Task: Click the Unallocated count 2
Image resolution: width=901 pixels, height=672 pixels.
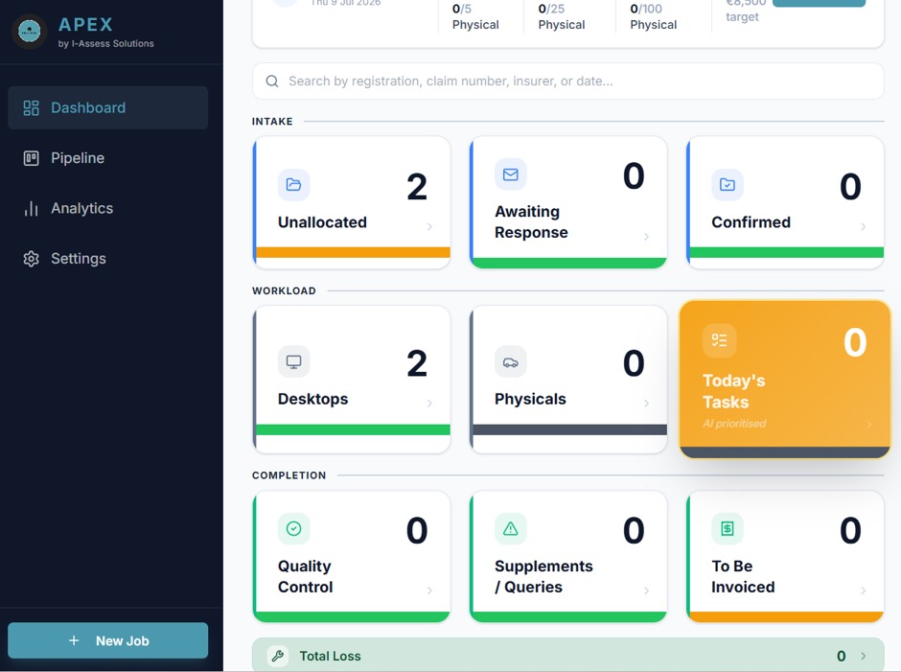Action: pyautogui.click(x=417, y=187)
